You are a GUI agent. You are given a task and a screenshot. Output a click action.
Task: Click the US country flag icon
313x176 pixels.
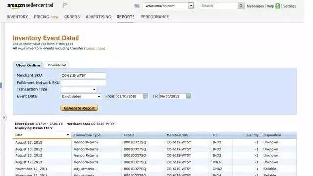click(137, 6)
